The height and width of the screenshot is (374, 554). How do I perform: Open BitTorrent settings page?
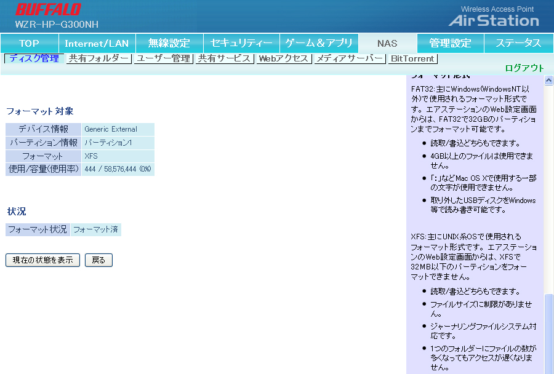412,59
